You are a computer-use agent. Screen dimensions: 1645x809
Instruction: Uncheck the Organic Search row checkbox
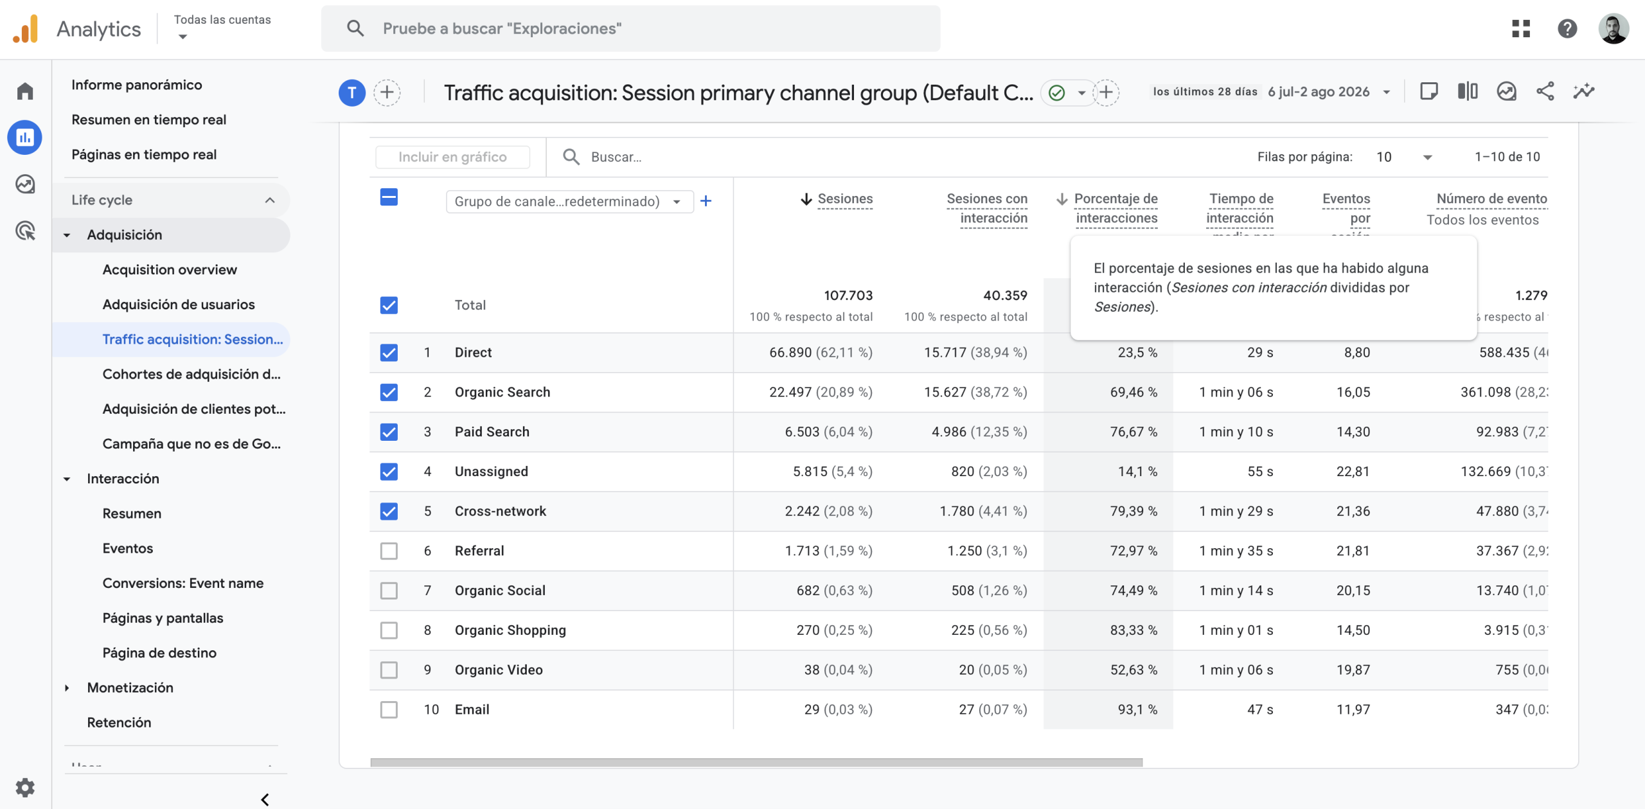389,393
